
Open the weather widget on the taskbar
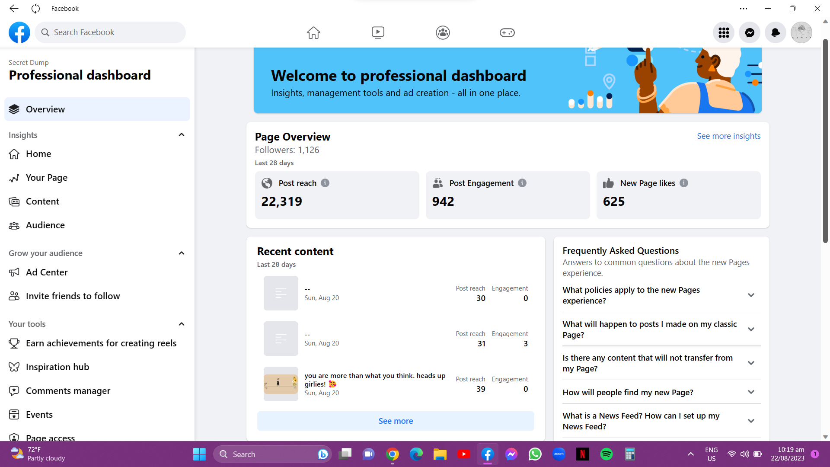coord(38,454)
